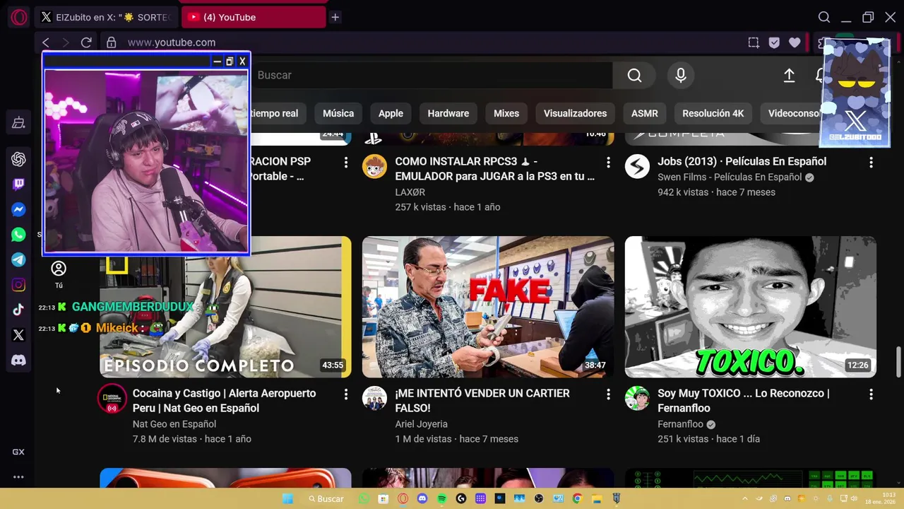Open File Explorer from the taskbar
This screenshot has width=904, height=509.
coord(596,498)
